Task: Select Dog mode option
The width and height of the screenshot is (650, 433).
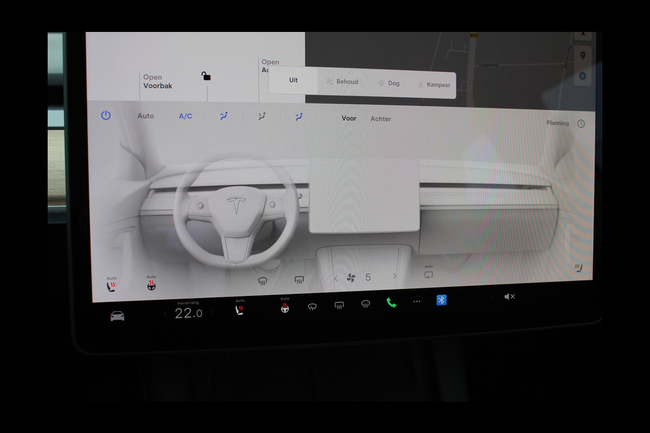Action: (x=388, y=83)
